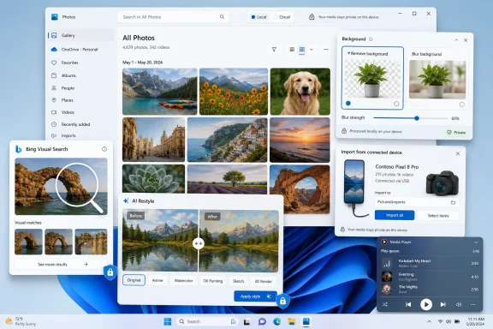
Task: Choose the Oil Painting style chip
Action: pyautogui.click(x=213, y=281)
